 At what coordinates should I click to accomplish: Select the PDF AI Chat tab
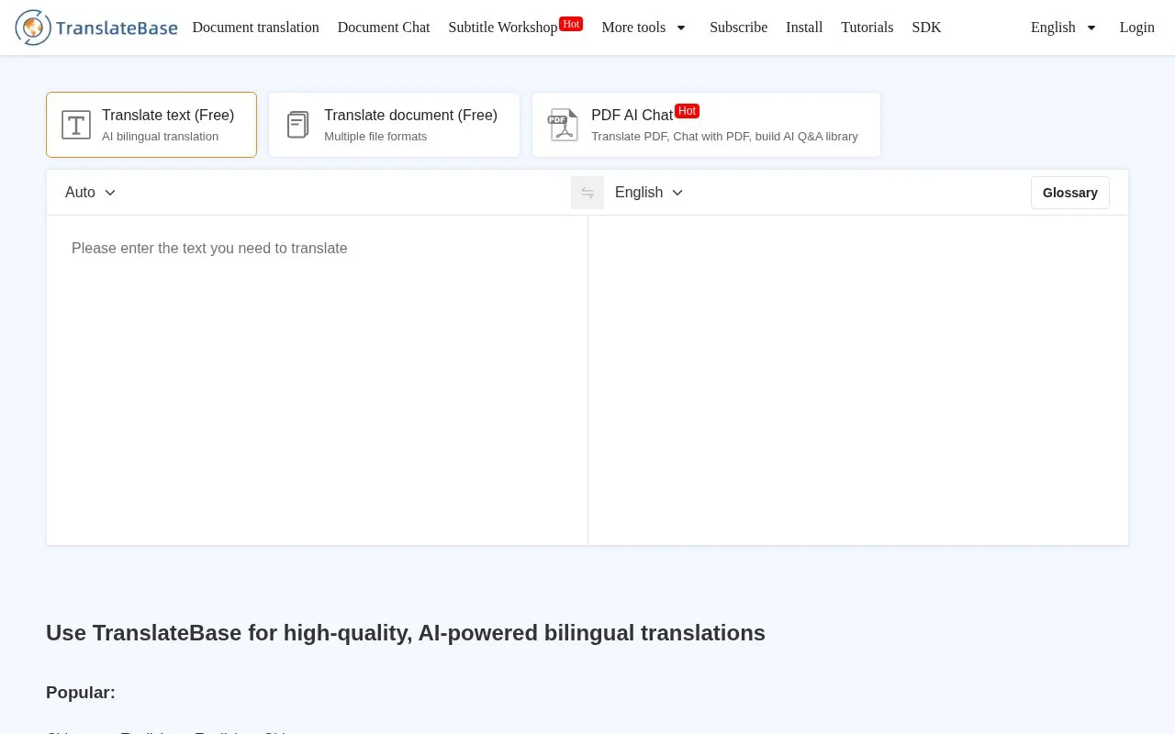point(706,125)
